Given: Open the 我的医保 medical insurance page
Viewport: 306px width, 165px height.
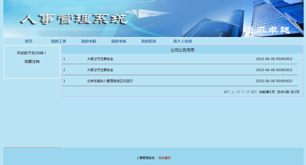Looking at the screenshot, I should (148, 41).
